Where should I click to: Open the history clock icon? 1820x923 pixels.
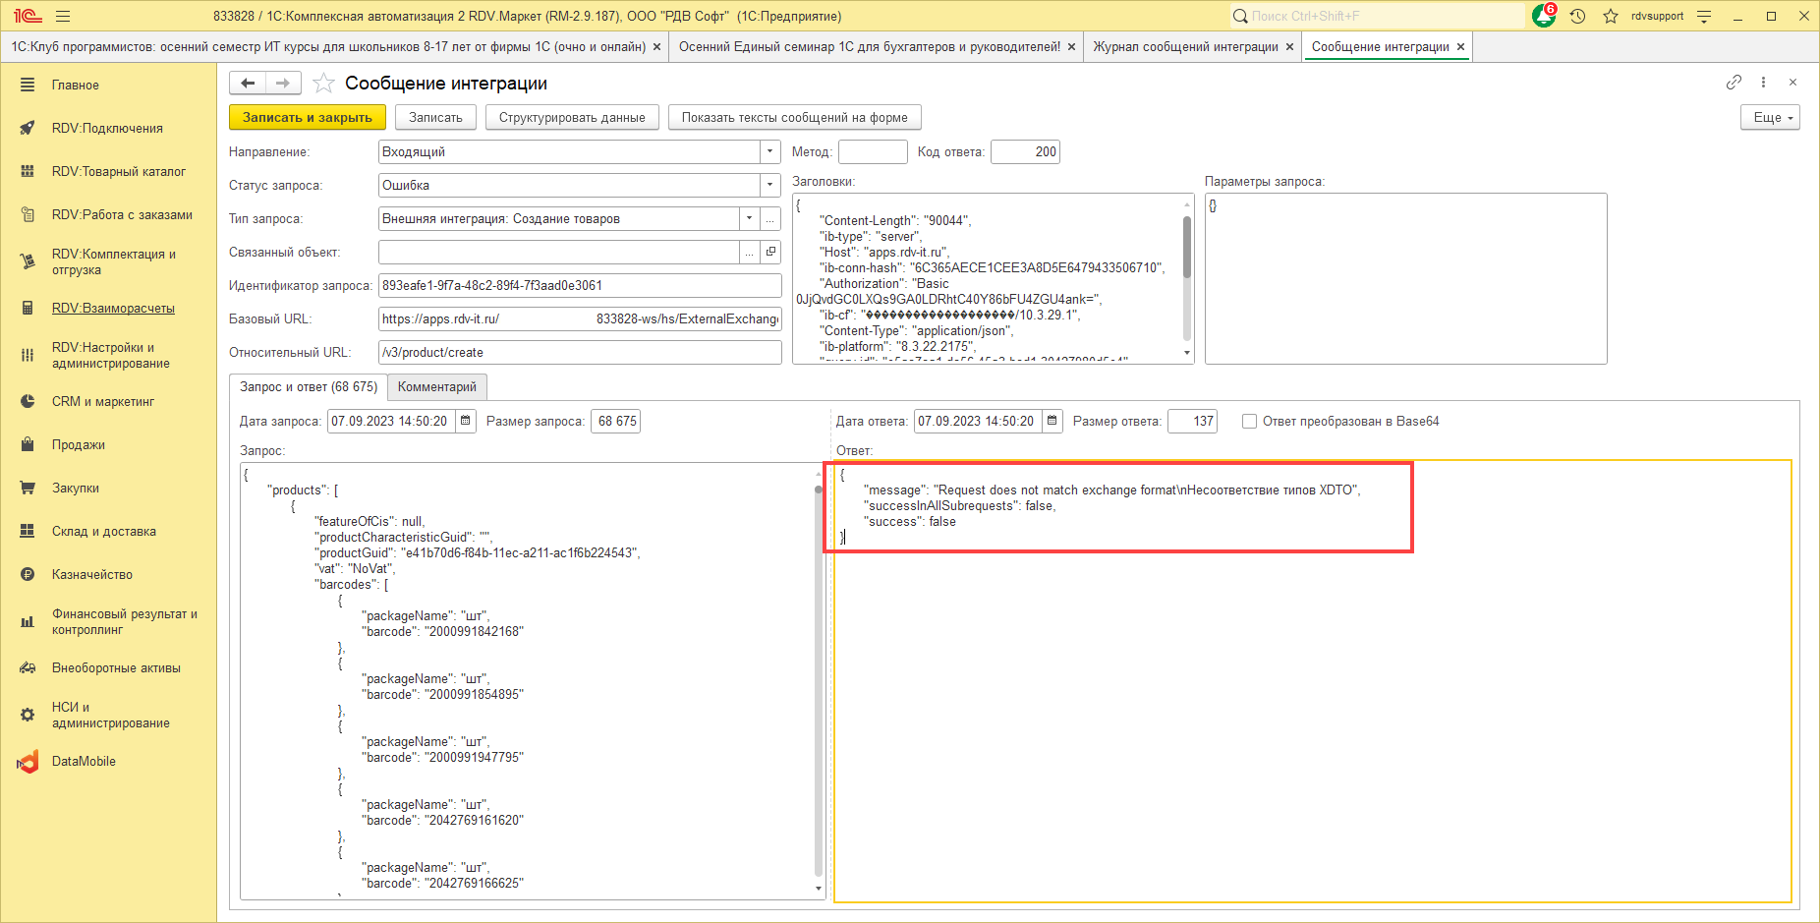(x=1578, y=17)
